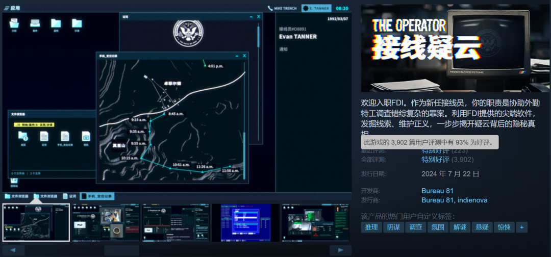Click the 接线员#O8891 operator ID

[293, 29]
